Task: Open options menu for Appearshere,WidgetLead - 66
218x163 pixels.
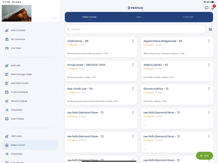Action: tap(209, 41)
